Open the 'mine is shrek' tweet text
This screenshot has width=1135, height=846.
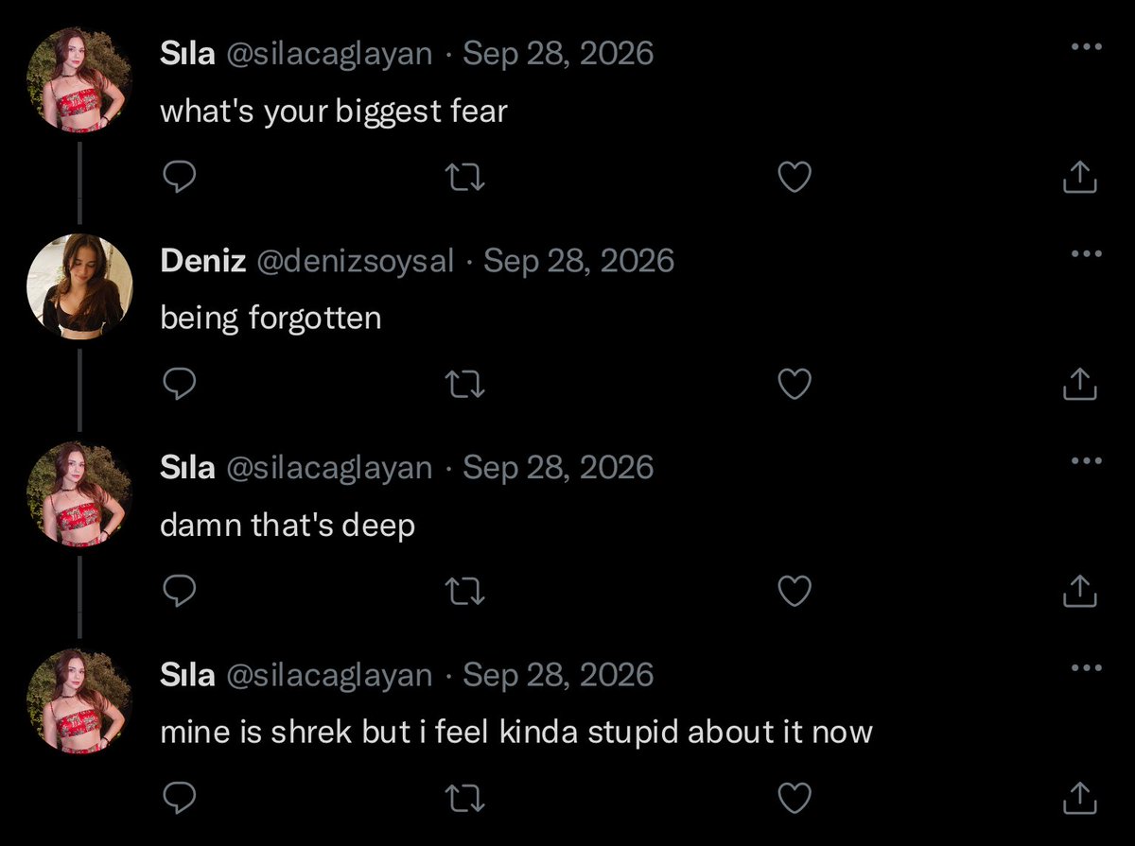tap(516, 732)
